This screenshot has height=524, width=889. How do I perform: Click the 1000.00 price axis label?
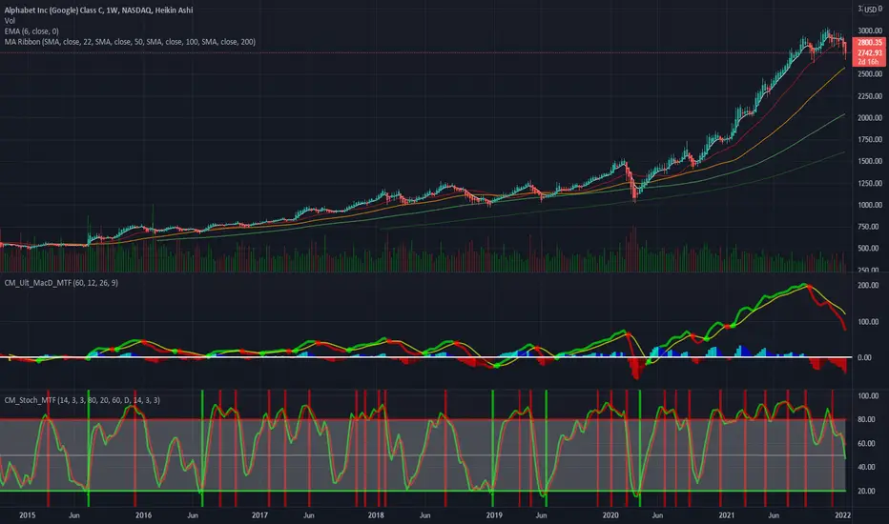click(x=870, y=205)
